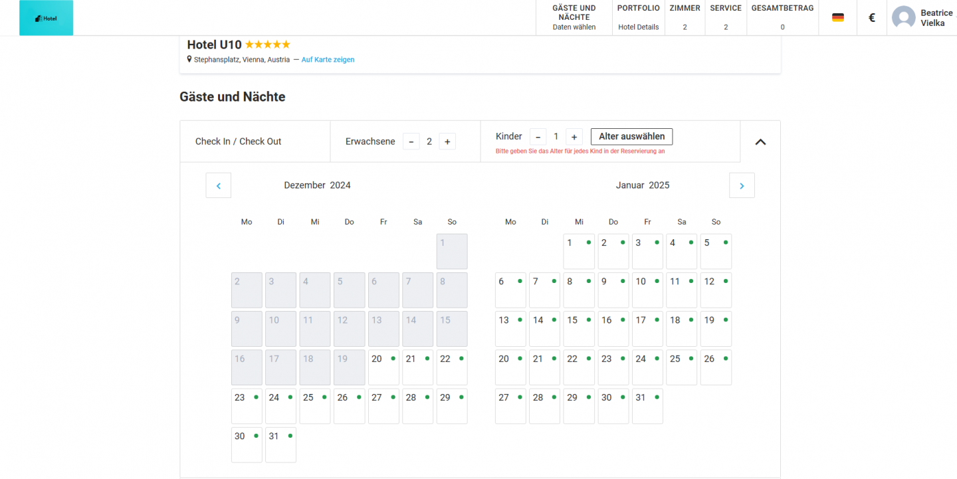Image resolution: width=957 pixels, height=479 pixels.
Task: Select 30 December 2024
Action: click(x=247, y=445)
